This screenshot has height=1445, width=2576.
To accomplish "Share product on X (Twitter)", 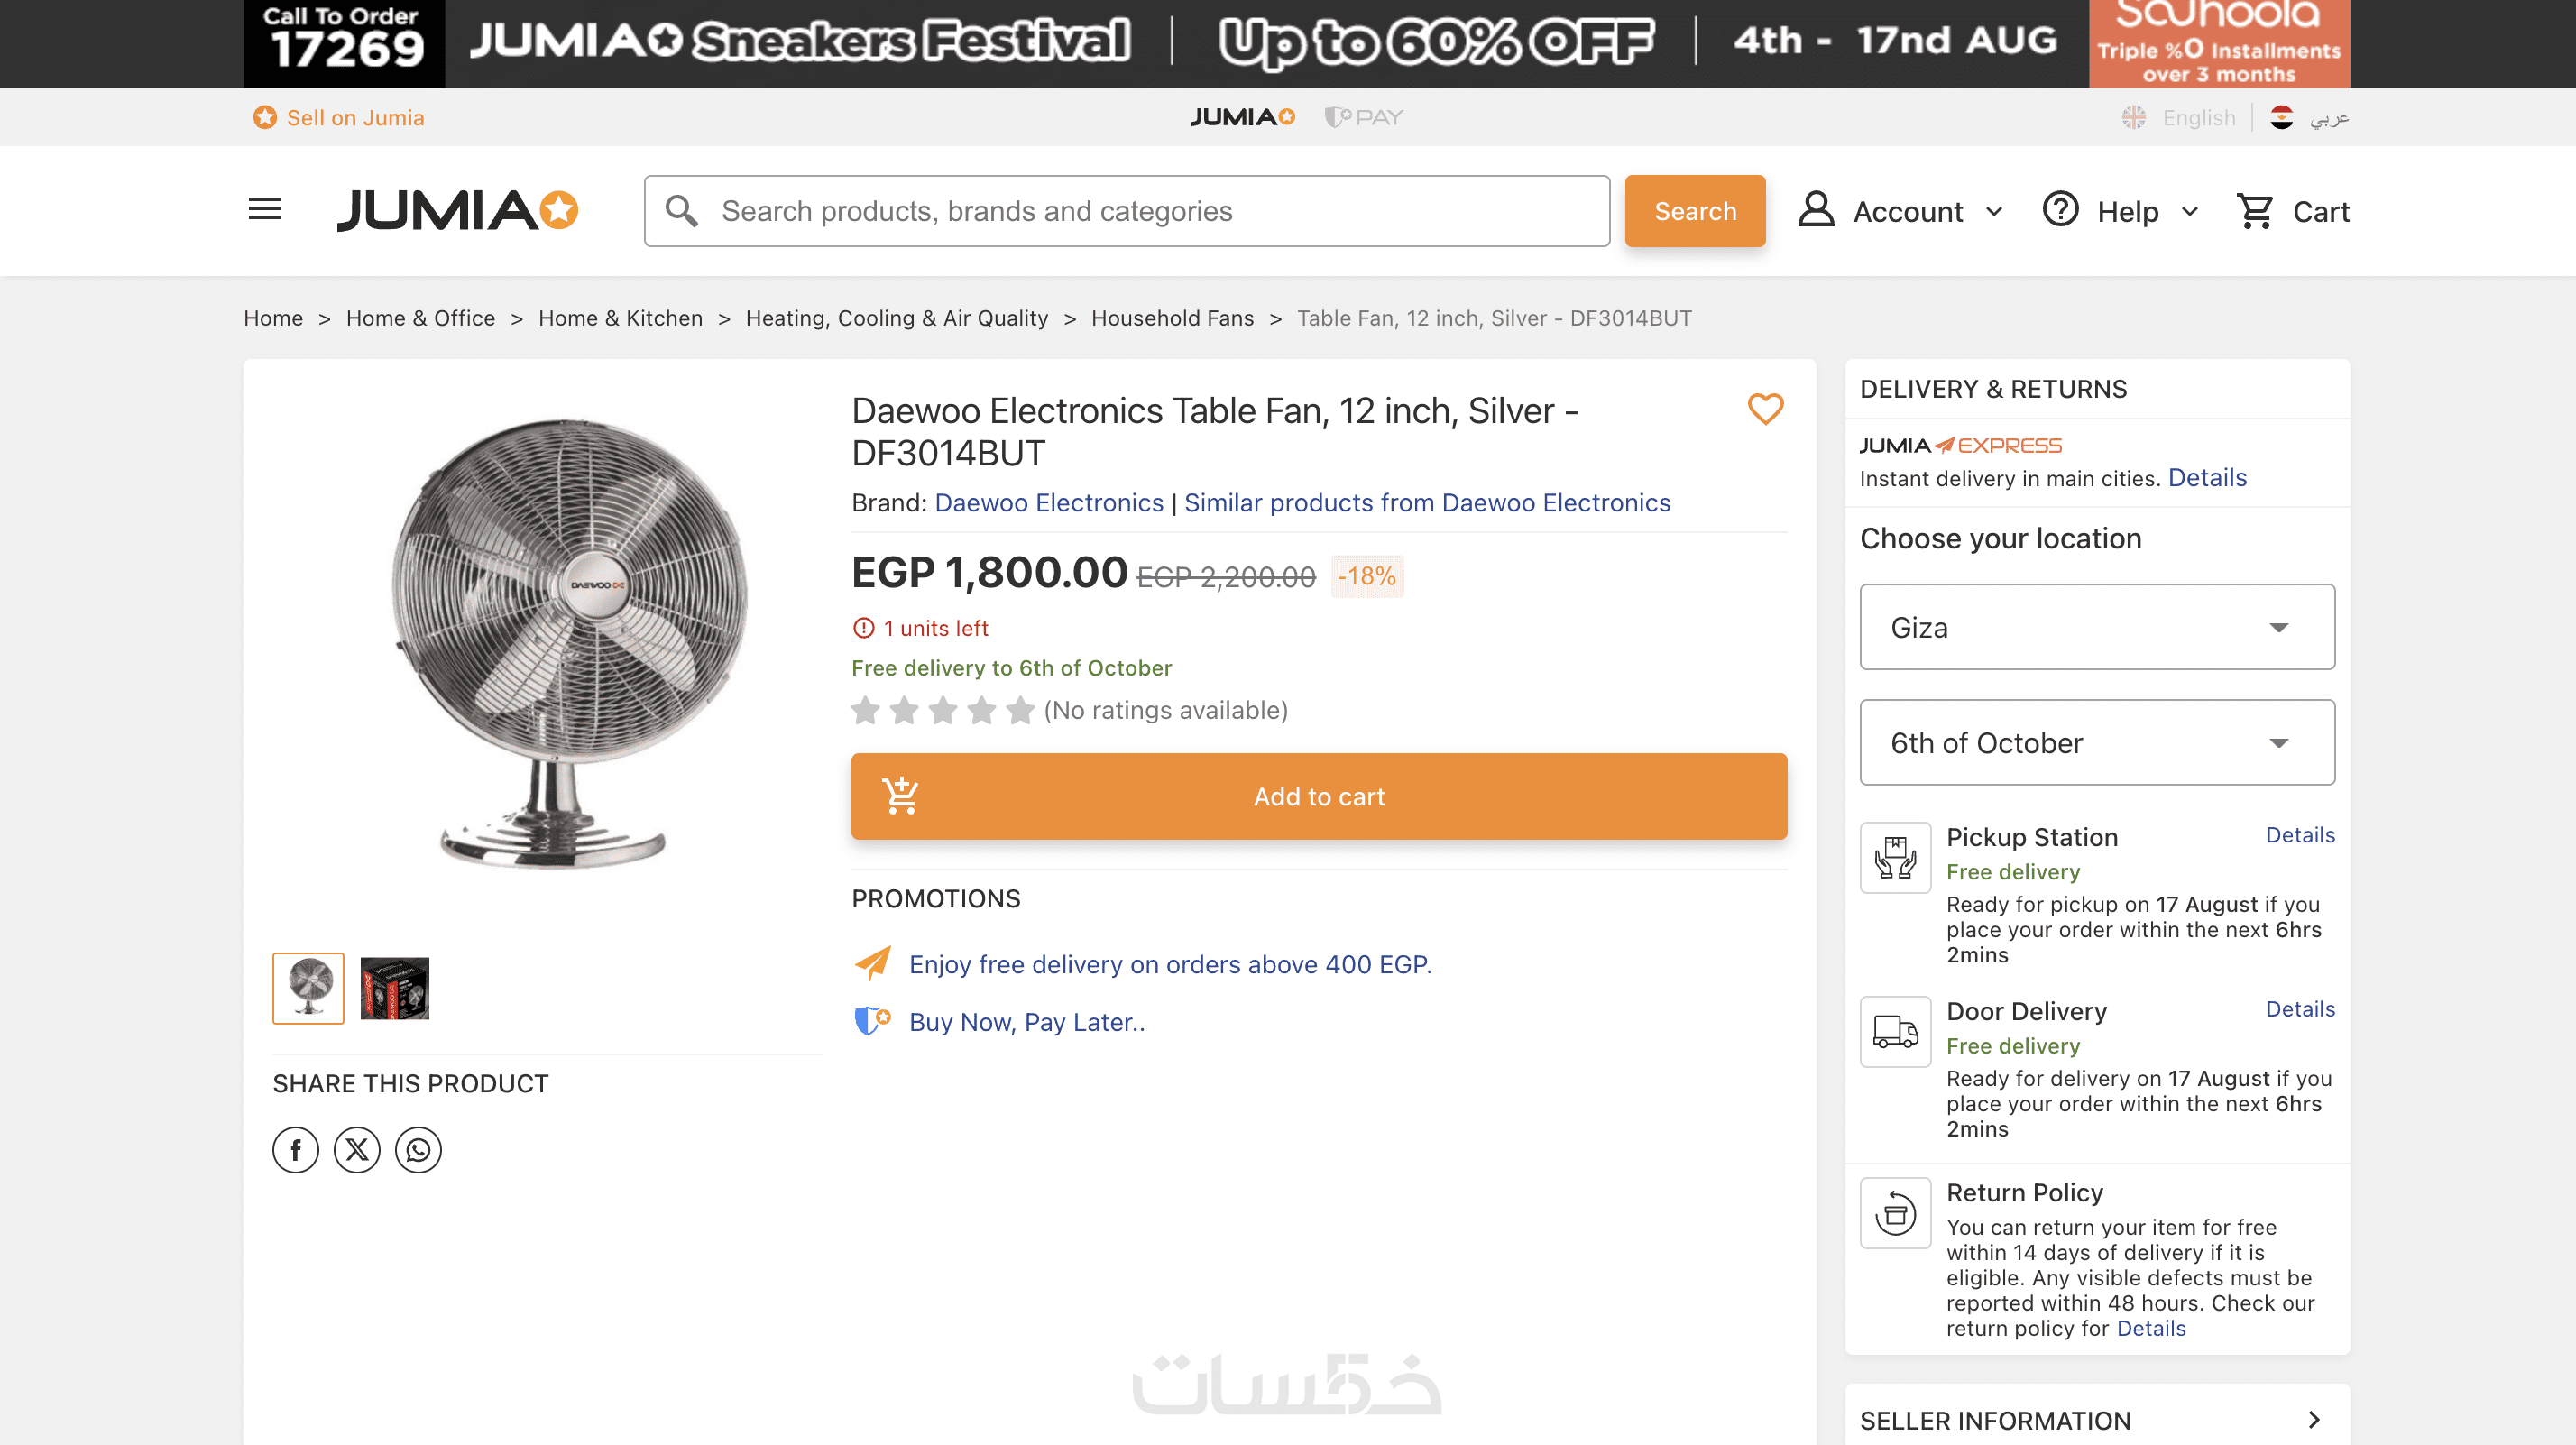I will pos(357,1150).
